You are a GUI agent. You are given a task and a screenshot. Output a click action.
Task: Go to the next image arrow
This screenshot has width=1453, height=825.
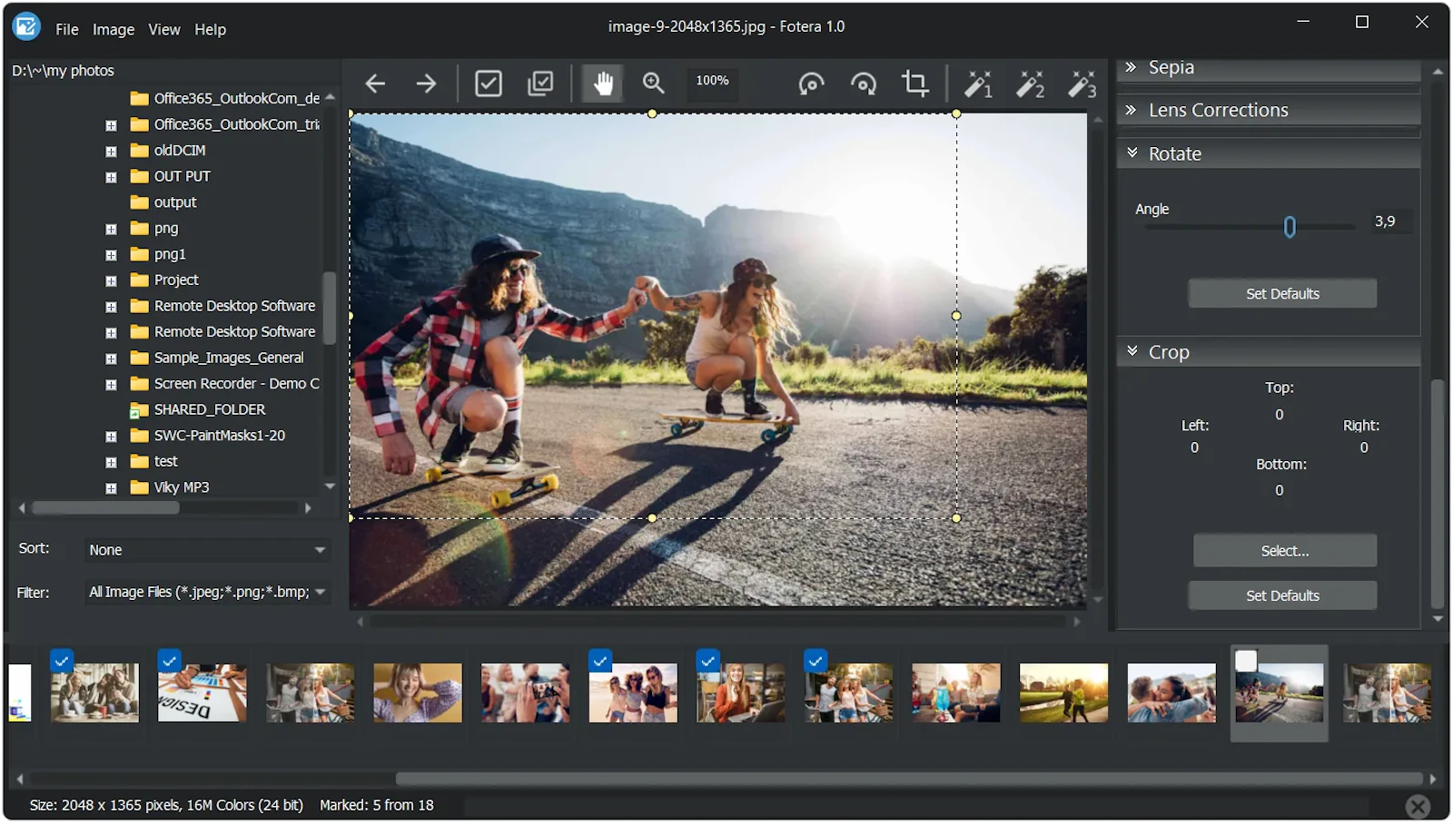426,83
